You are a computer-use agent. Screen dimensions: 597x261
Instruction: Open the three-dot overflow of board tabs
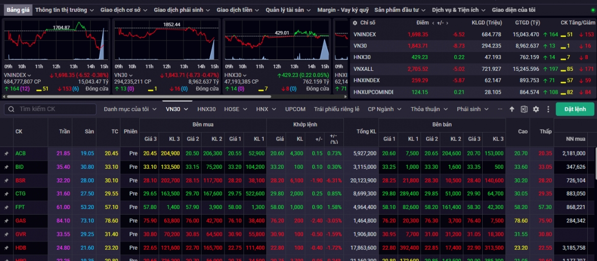pos(500,109)
